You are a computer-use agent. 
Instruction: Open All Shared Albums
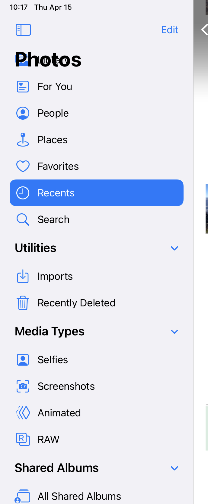[79, 496]
